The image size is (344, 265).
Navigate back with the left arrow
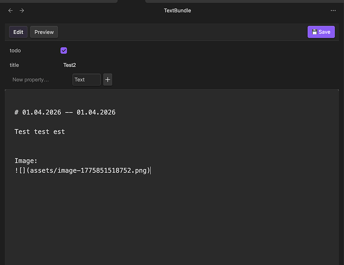[10, 11]
